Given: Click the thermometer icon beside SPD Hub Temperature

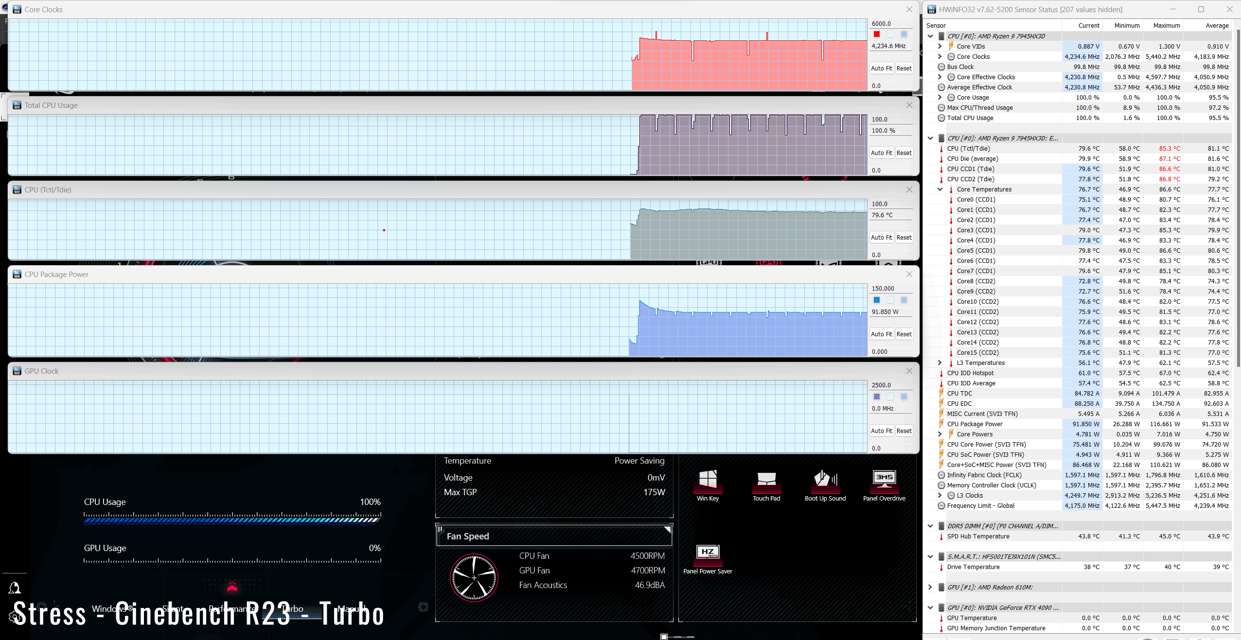Looking at the screenshot, I should pos(941,536).
